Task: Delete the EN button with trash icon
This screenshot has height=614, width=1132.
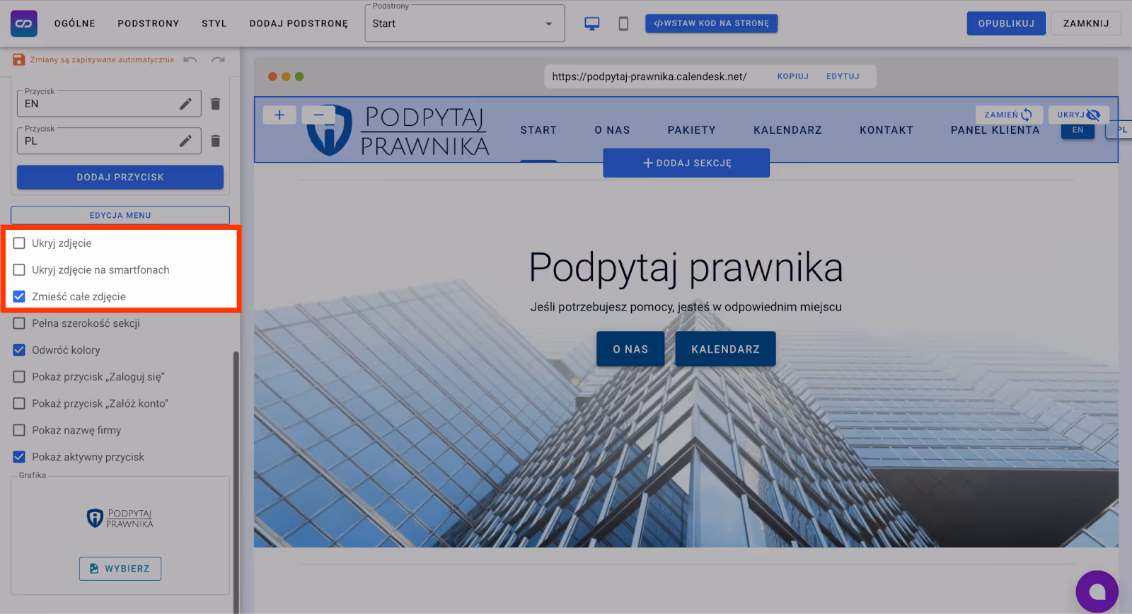Action: click(x=216, y=104)
